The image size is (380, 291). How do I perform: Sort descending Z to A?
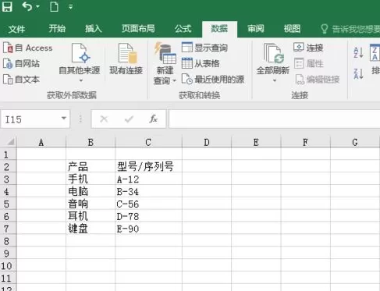(x=358, y=73)
